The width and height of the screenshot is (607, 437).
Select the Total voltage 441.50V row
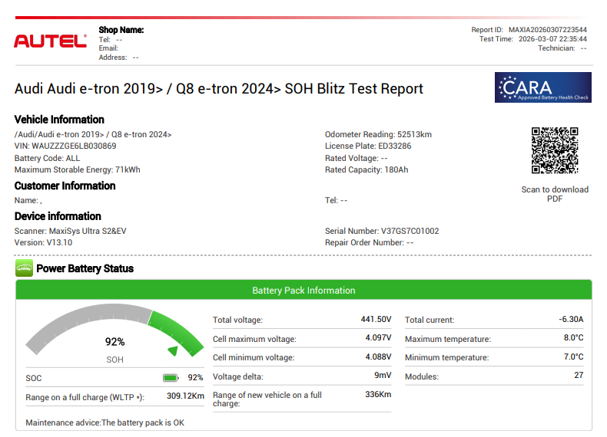tap(302, 320)
